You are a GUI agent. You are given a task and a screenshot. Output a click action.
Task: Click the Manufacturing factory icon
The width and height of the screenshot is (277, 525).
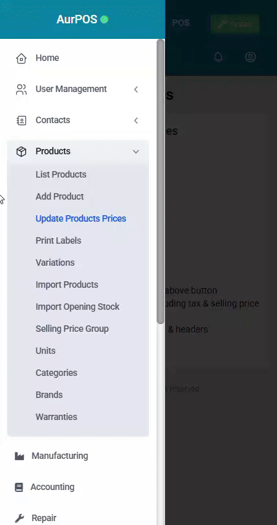point(19,456)
